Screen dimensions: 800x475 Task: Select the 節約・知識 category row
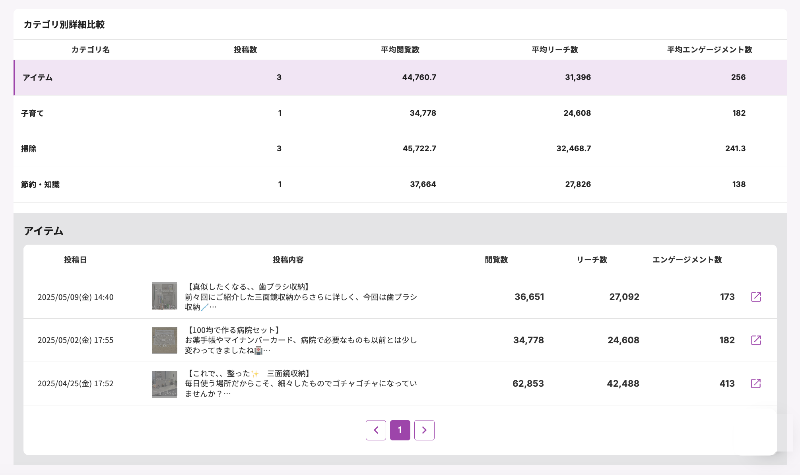point(40,185)
